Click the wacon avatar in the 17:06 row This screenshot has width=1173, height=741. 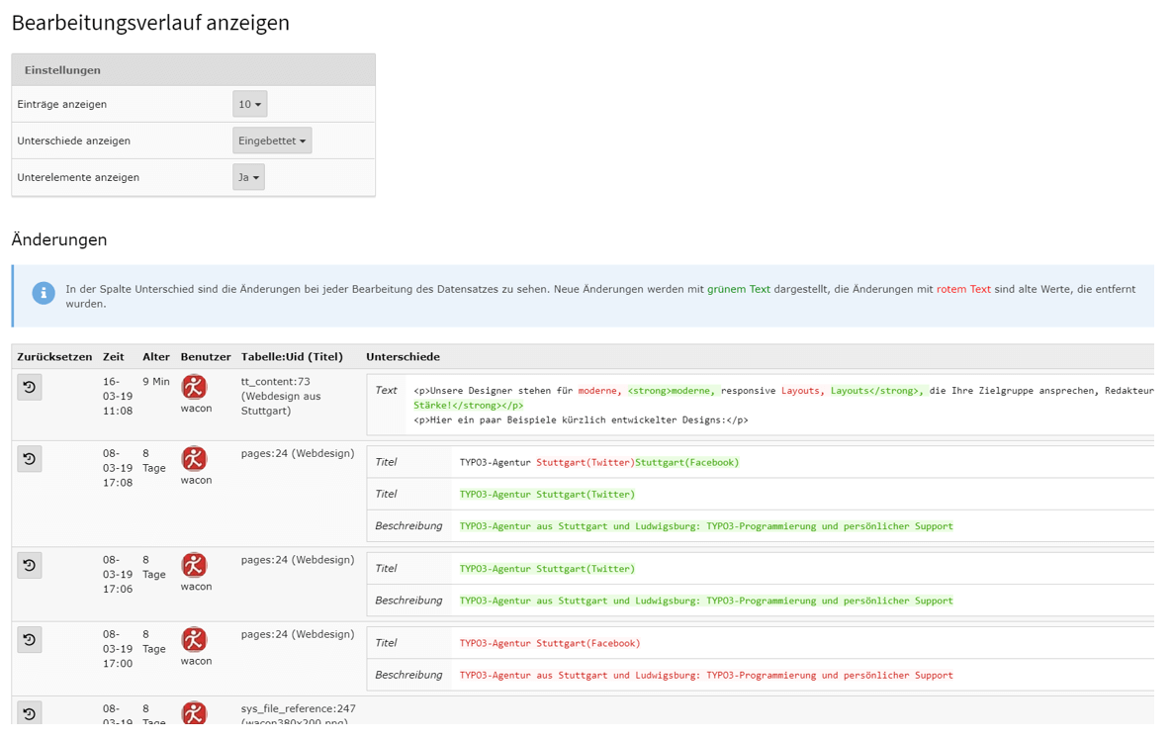click(x=194, y=565)
